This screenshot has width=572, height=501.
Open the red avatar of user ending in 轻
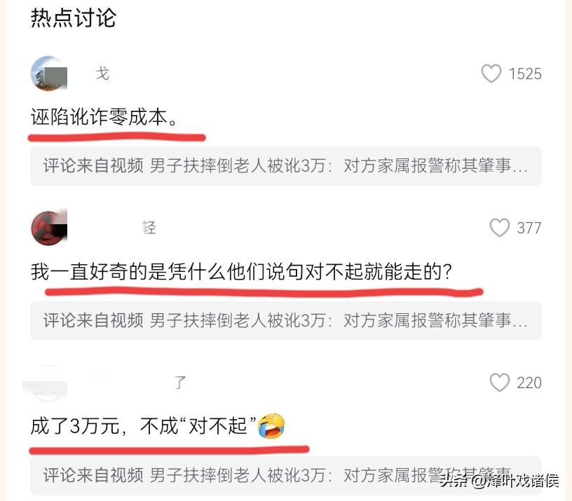48,228
